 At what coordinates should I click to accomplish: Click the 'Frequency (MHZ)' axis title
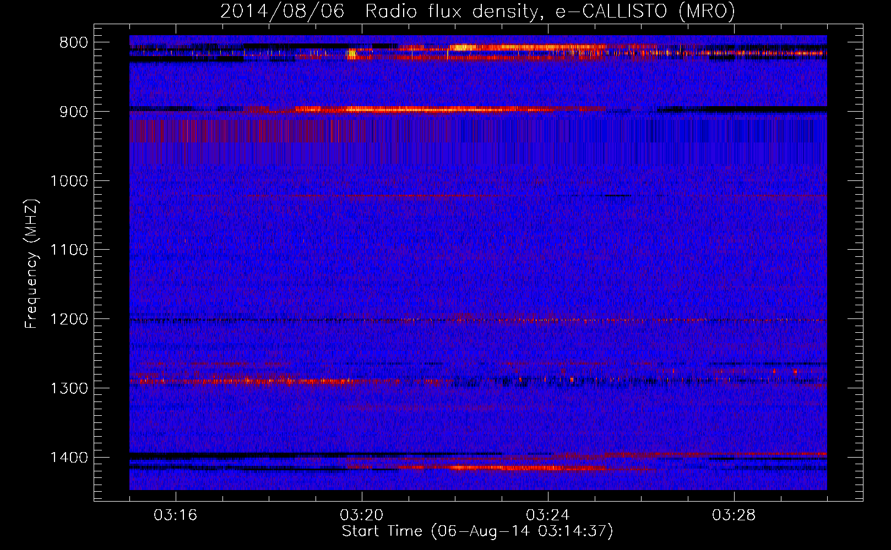tap(32, 263)
